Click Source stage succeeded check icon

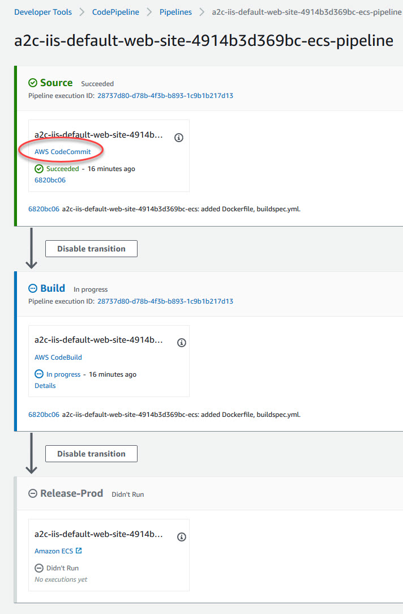pos(33,83)
